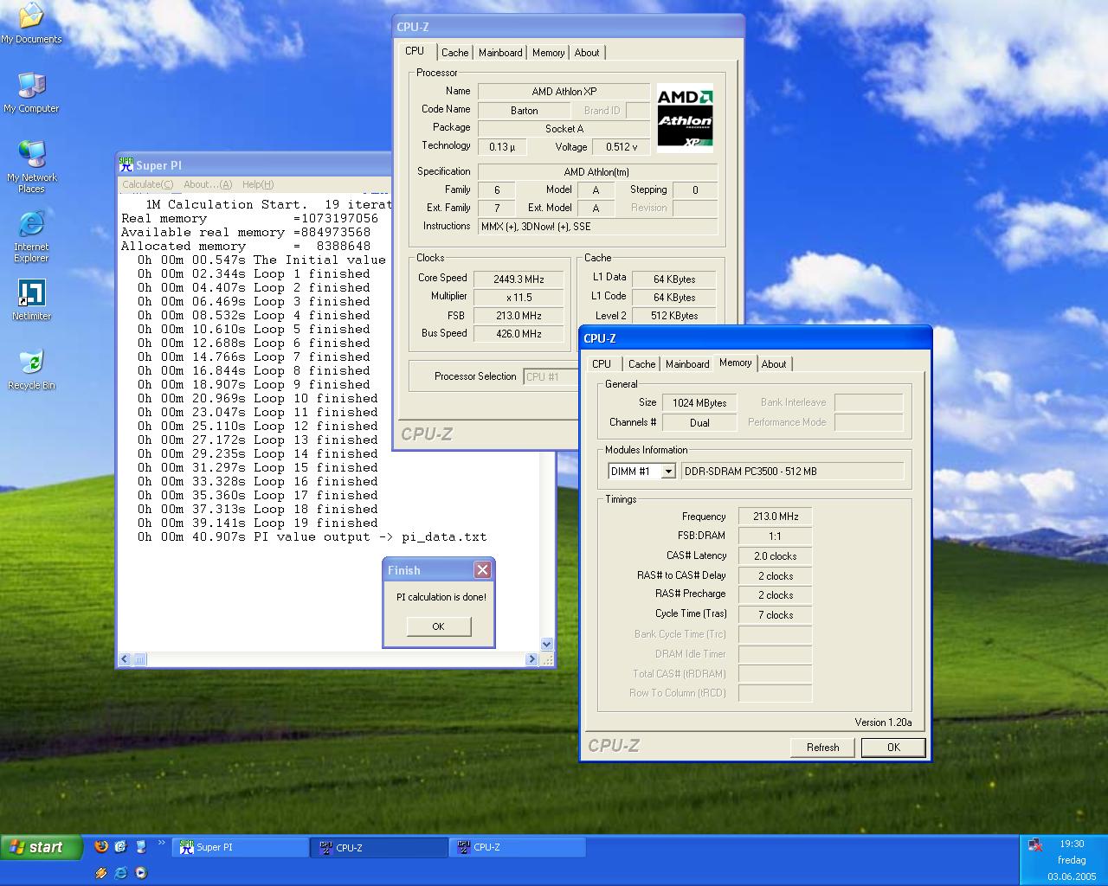Open the About menu in Super PI

coord(208,184)
